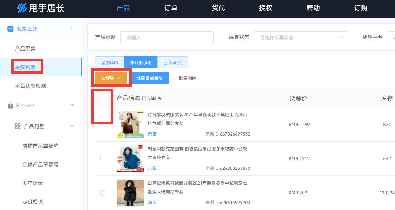395x210 pixels.
Task: Open the blue down jacket product thumbnail
Action: [x=130, y=159]
